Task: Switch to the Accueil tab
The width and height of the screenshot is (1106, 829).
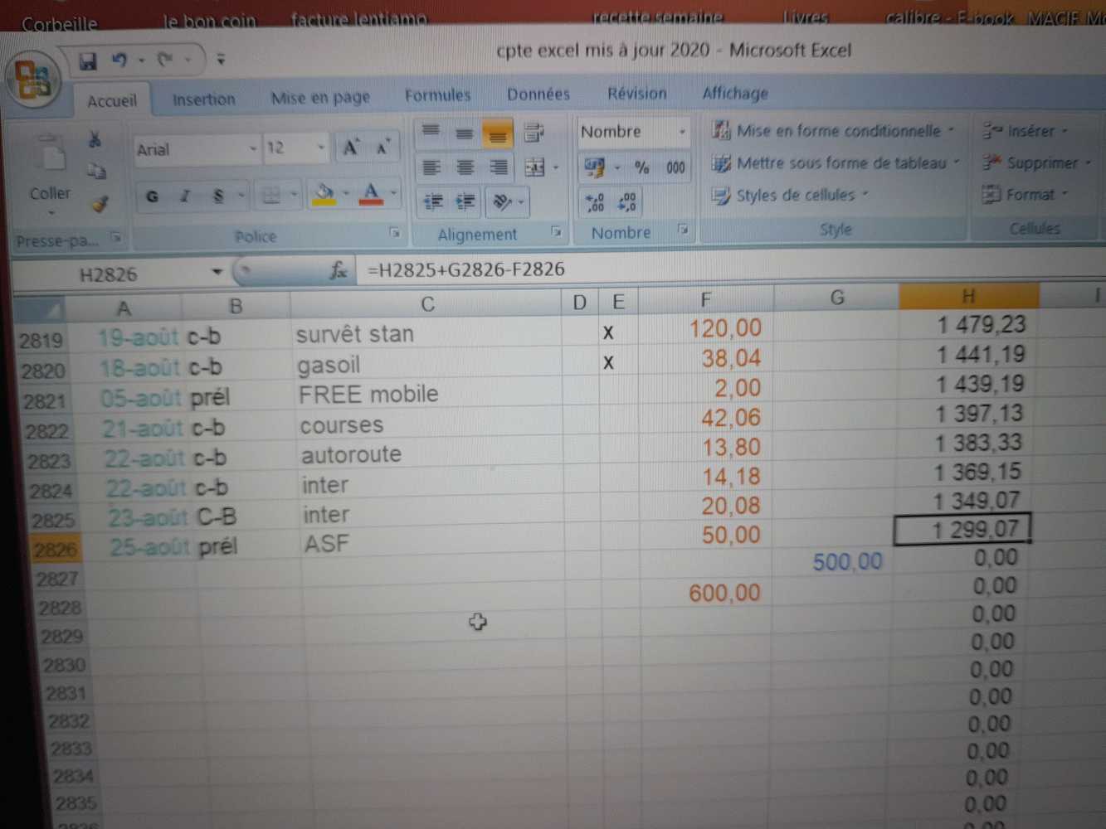Action: (112, 101)
